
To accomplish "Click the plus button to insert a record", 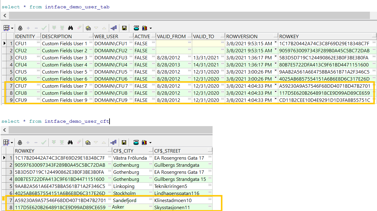I will pos(28,28).
